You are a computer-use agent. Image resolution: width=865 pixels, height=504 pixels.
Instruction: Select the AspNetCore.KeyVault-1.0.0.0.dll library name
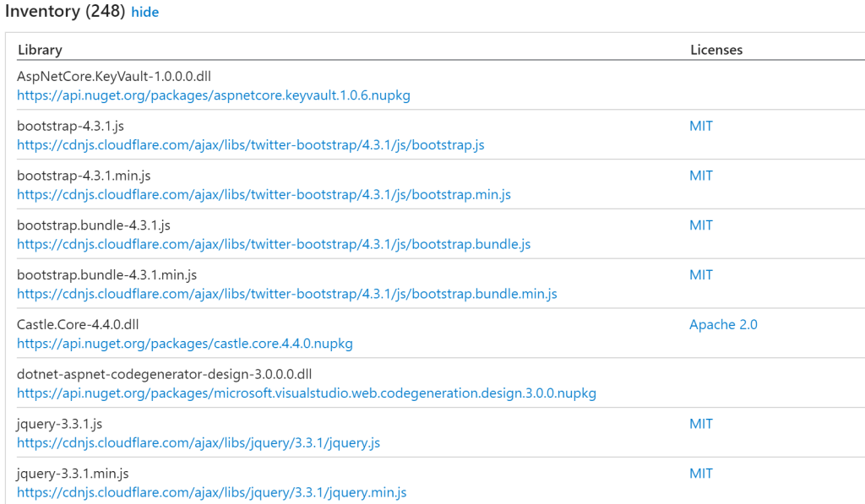pos(101,76)
